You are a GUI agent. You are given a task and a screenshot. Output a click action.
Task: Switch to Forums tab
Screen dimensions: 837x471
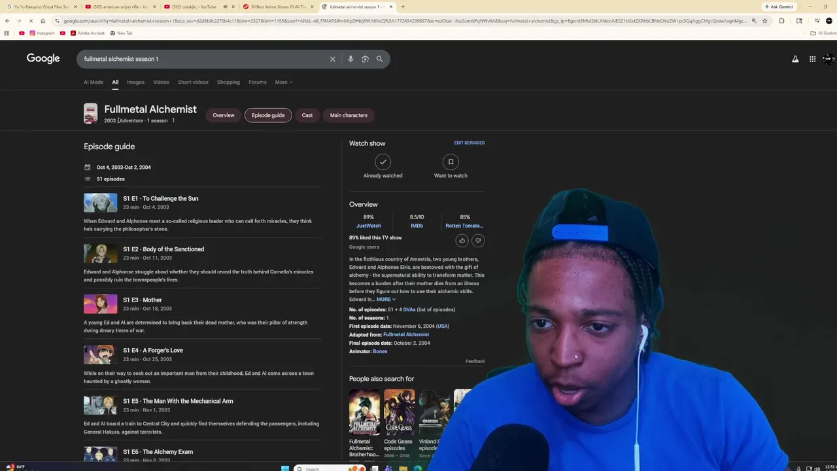click(258, 82)
